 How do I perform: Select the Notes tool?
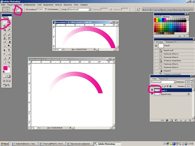coord(5,58)
